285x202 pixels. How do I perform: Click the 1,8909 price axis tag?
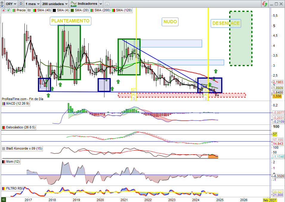(x=278, y=88)
